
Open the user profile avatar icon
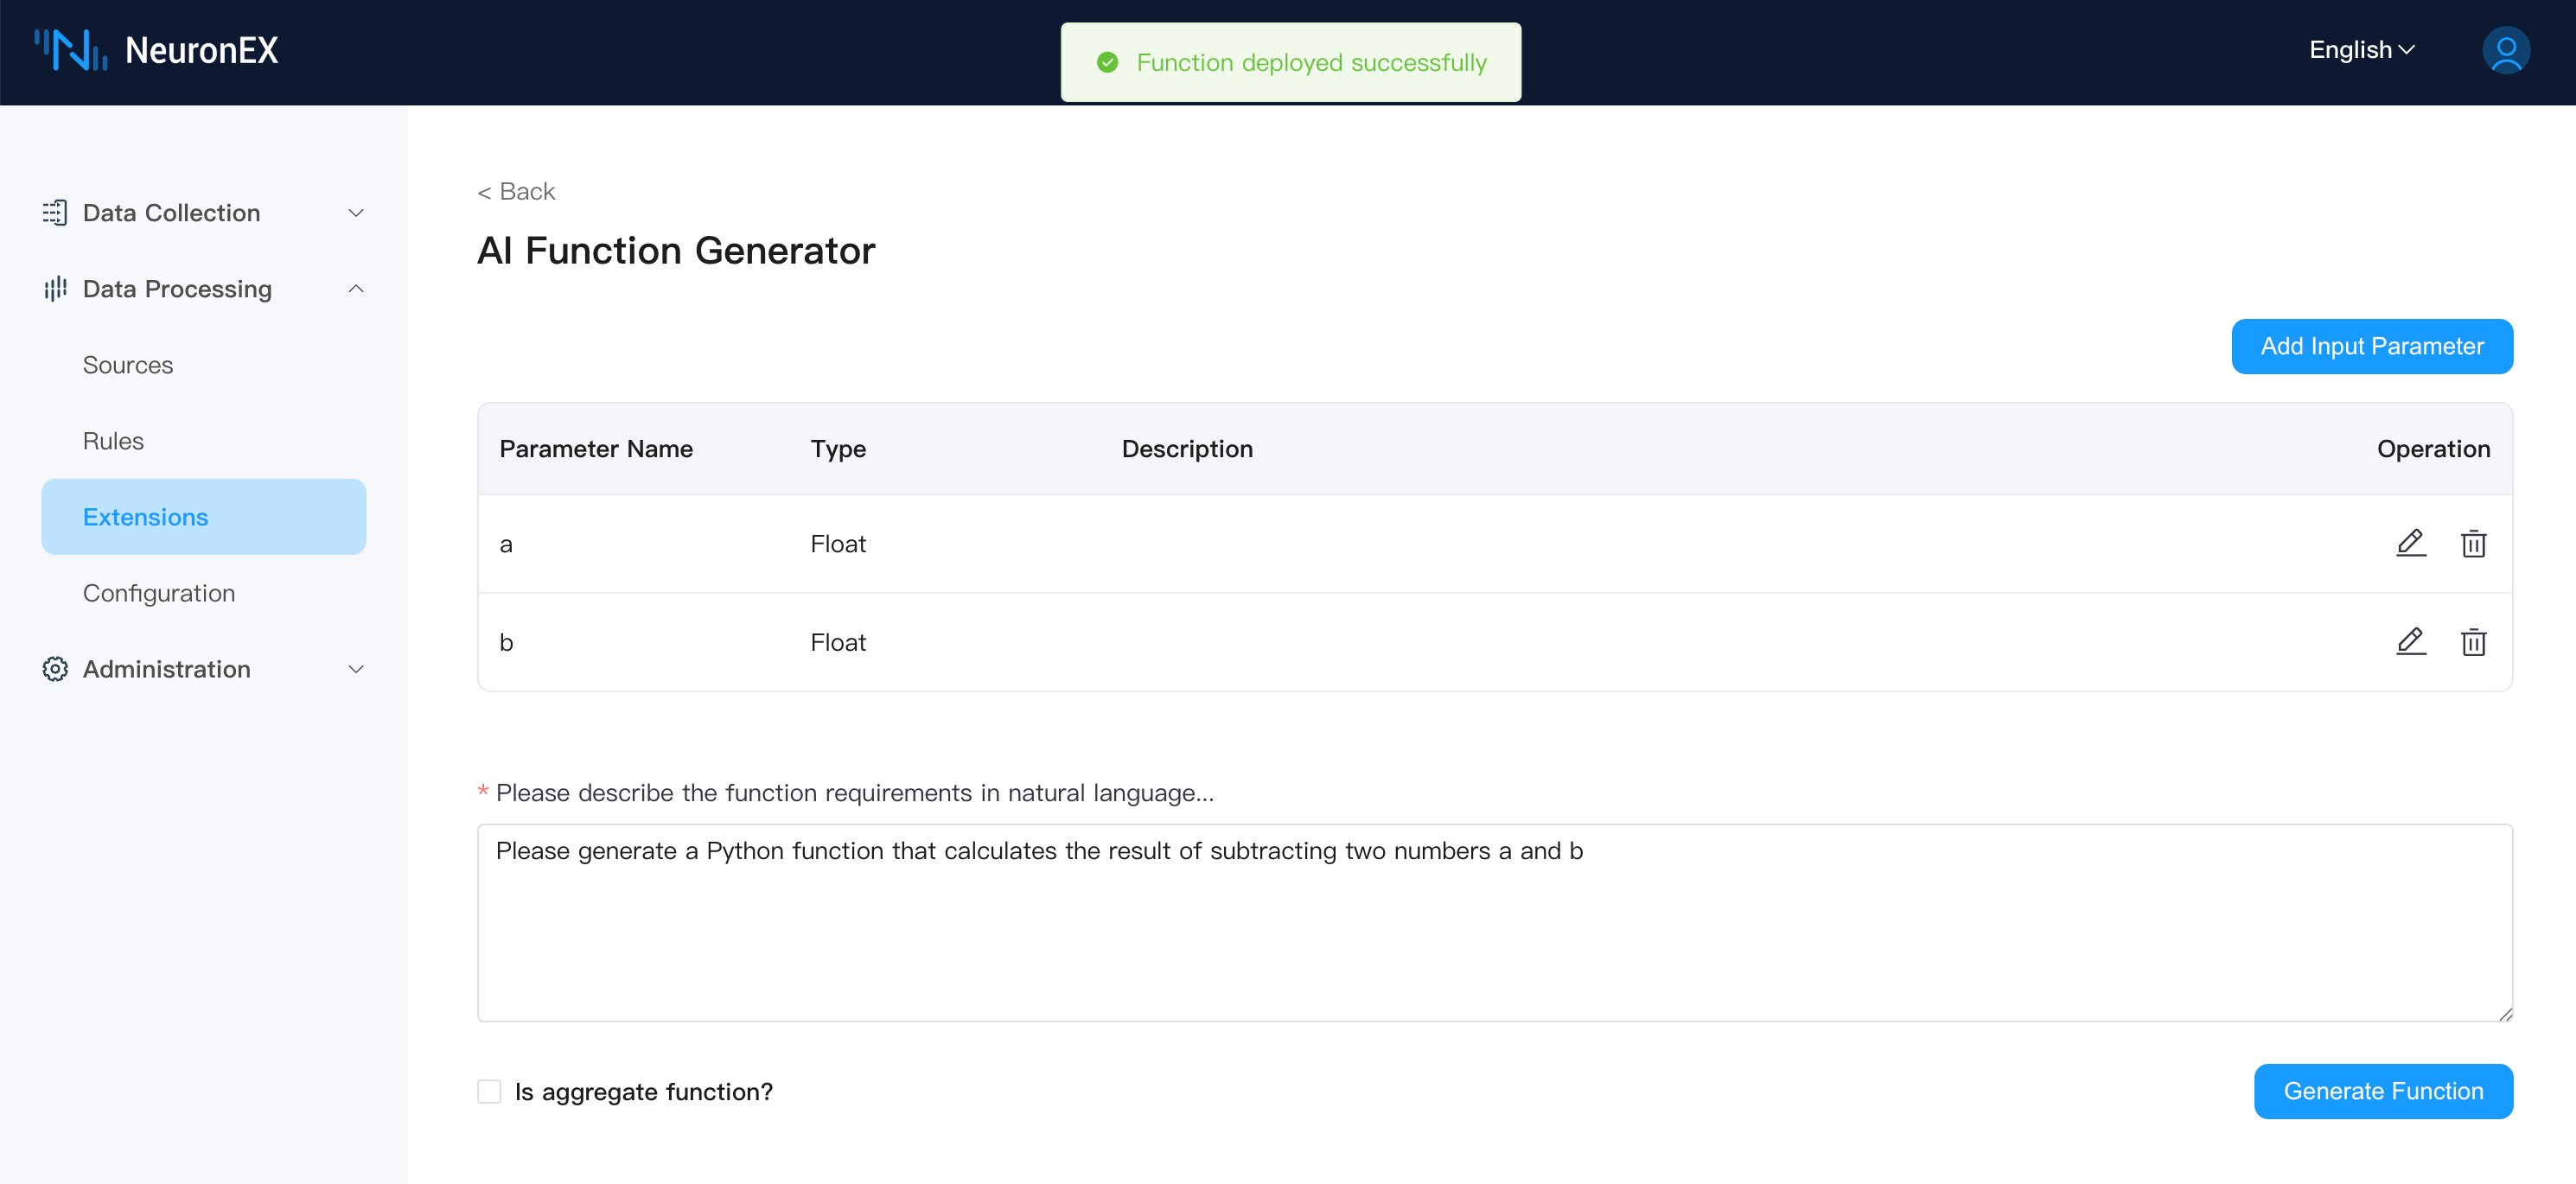[2505, 51]
